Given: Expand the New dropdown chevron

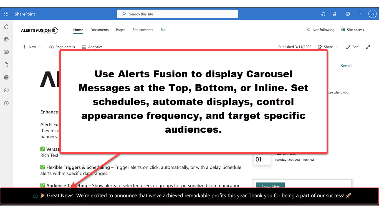Looking at the screenshot, I should (x=40, y=47).
